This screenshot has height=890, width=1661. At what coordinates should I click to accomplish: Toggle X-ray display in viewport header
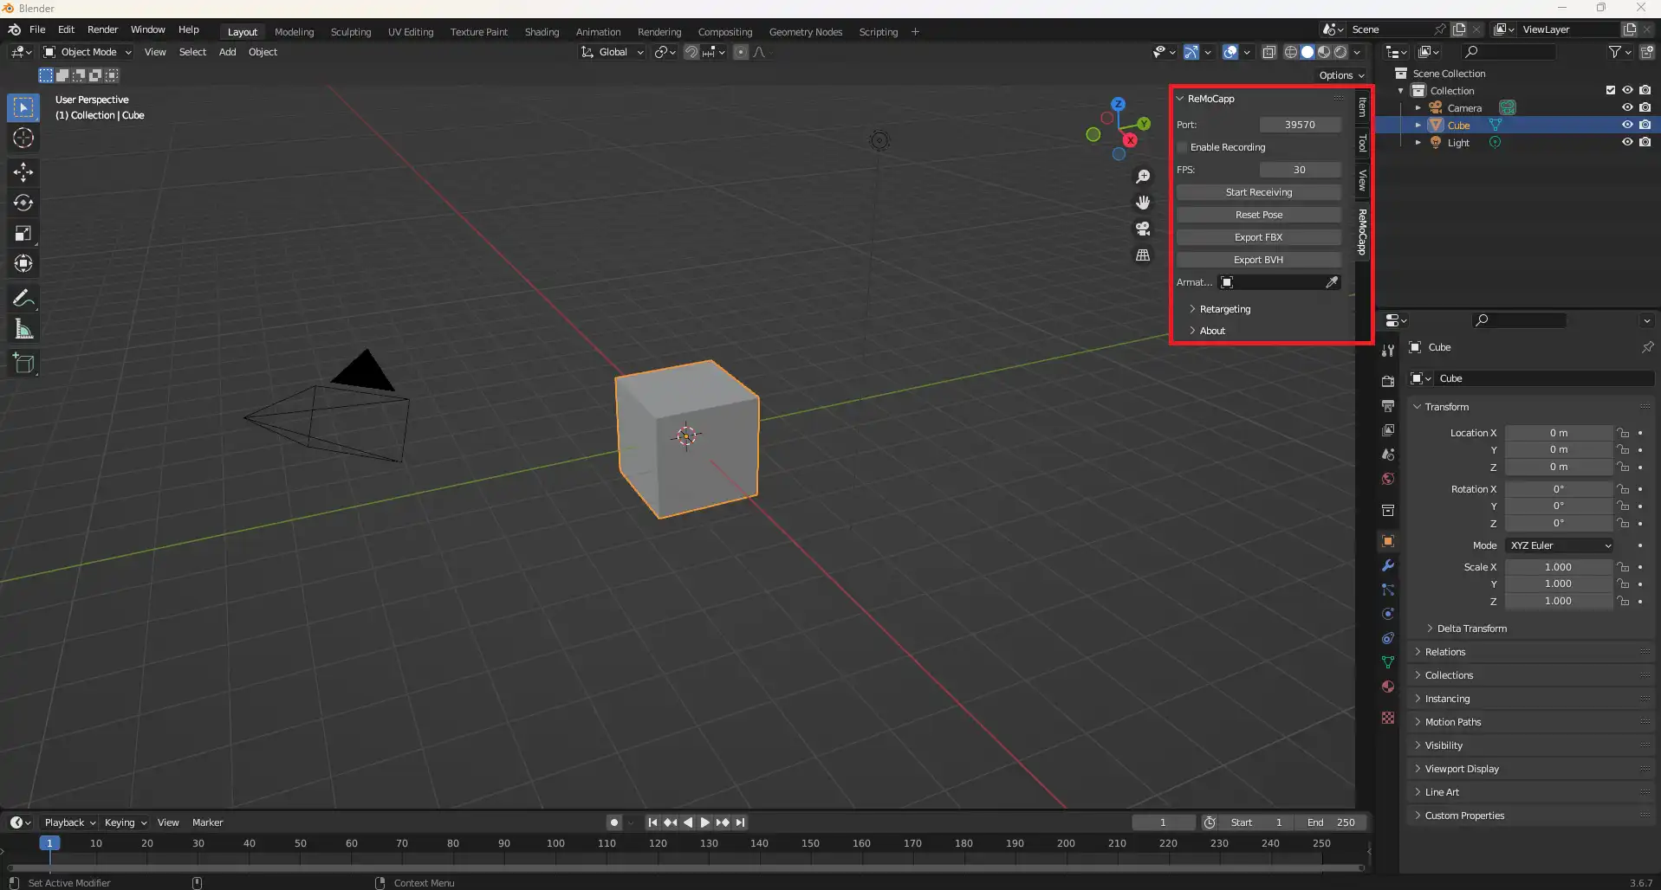point(1268,52)
